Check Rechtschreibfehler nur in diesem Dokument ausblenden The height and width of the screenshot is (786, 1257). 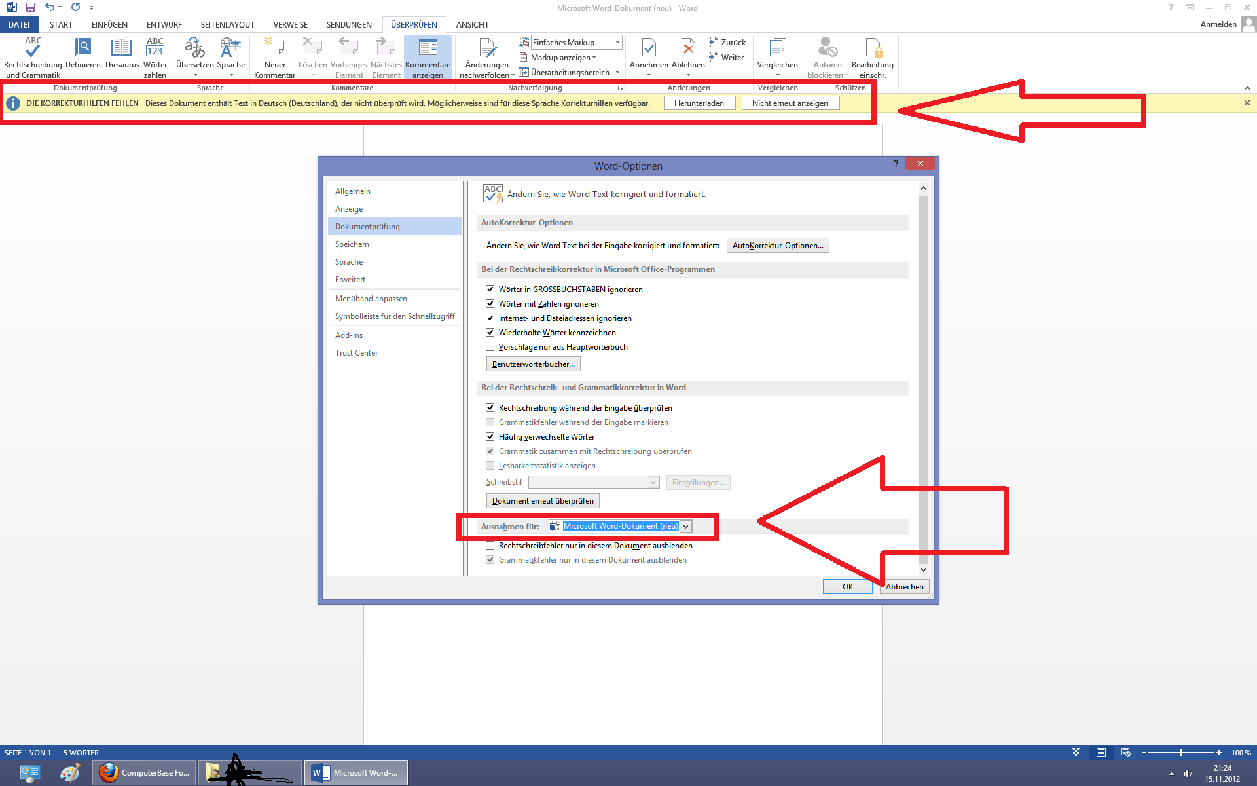[x=490, y=546]
